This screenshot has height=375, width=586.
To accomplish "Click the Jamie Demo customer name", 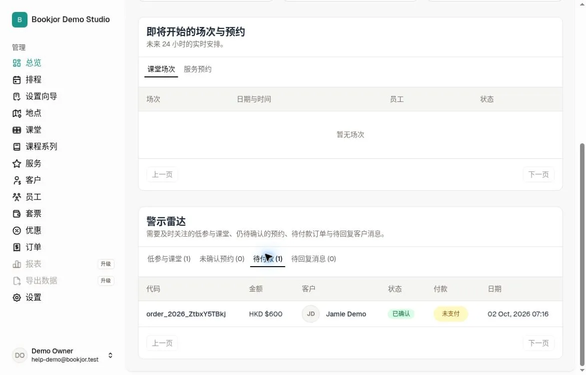I will click(346, 314).
